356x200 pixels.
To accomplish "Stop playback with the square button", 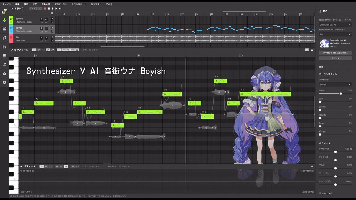I will click(49, 9).
